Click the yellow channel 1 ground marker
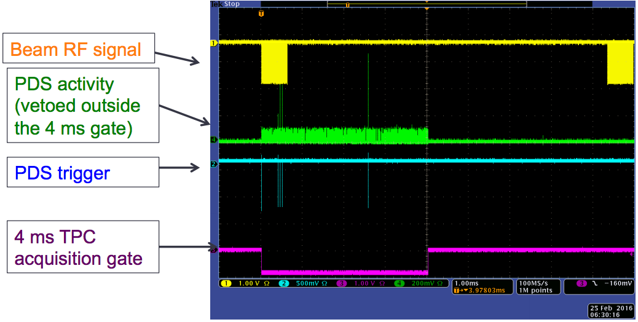The image size is (638, 322). (x=213, y=43)
